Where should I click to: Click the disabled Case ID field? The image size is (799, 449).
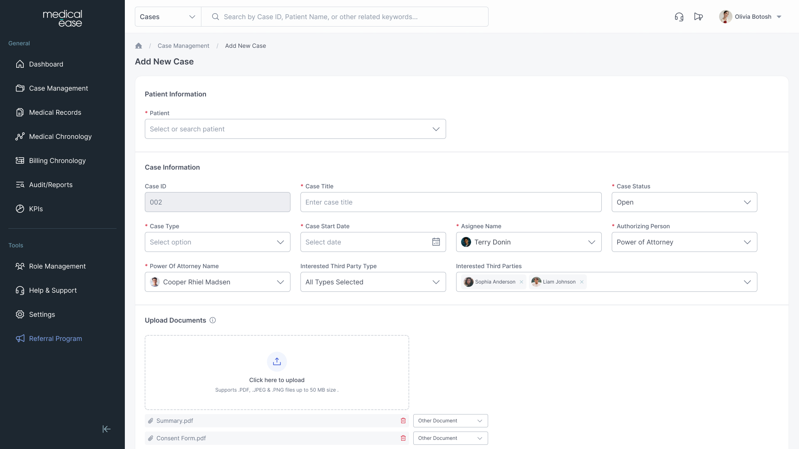pos(218,202)
